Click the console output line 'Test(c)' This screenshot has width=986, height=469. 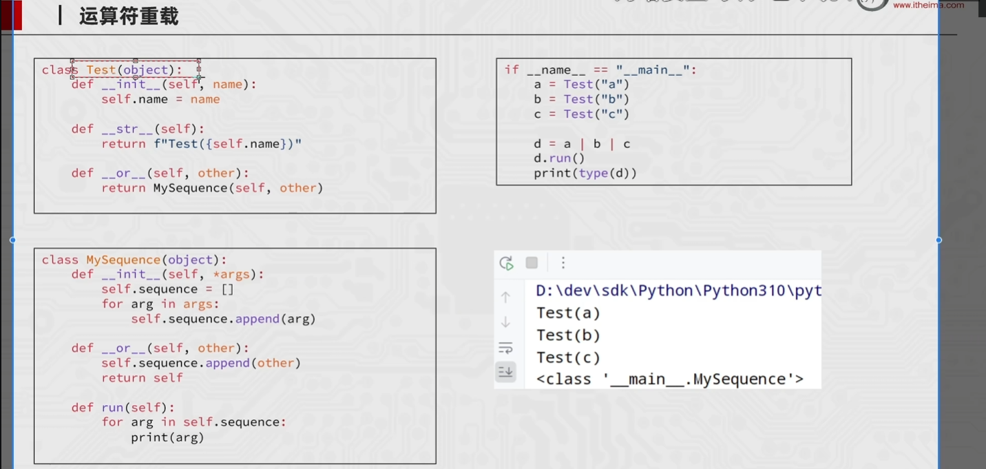coord(568,357)
